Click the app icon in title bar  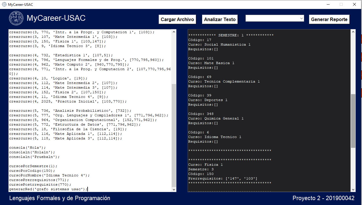click(x=4, y=4)
